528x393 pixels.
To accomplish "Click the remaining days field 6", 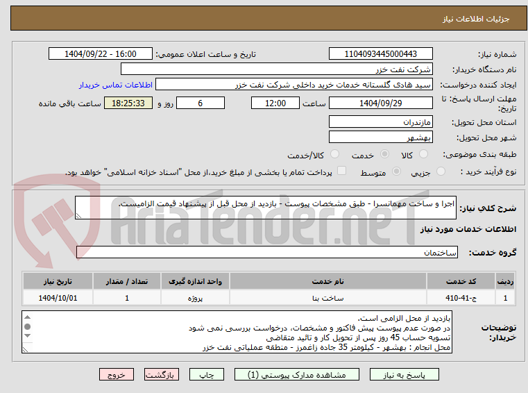I will point(201,103).
